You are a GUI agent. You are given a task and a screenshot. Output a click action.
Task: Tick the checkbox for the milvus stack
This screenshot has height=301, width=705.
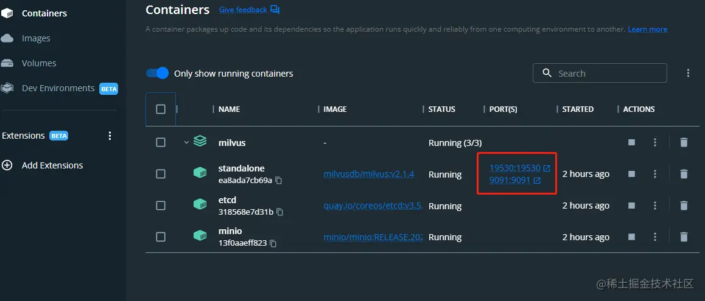(161, 142)
